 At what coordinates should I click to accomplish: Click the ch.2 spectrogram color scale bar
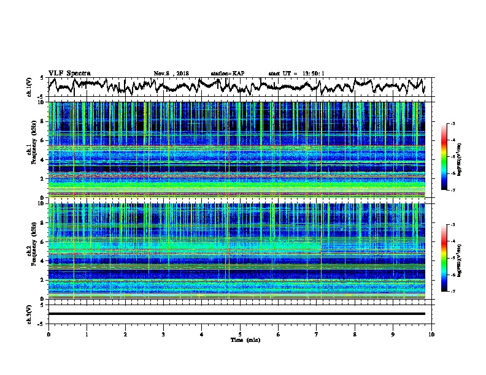444,258
